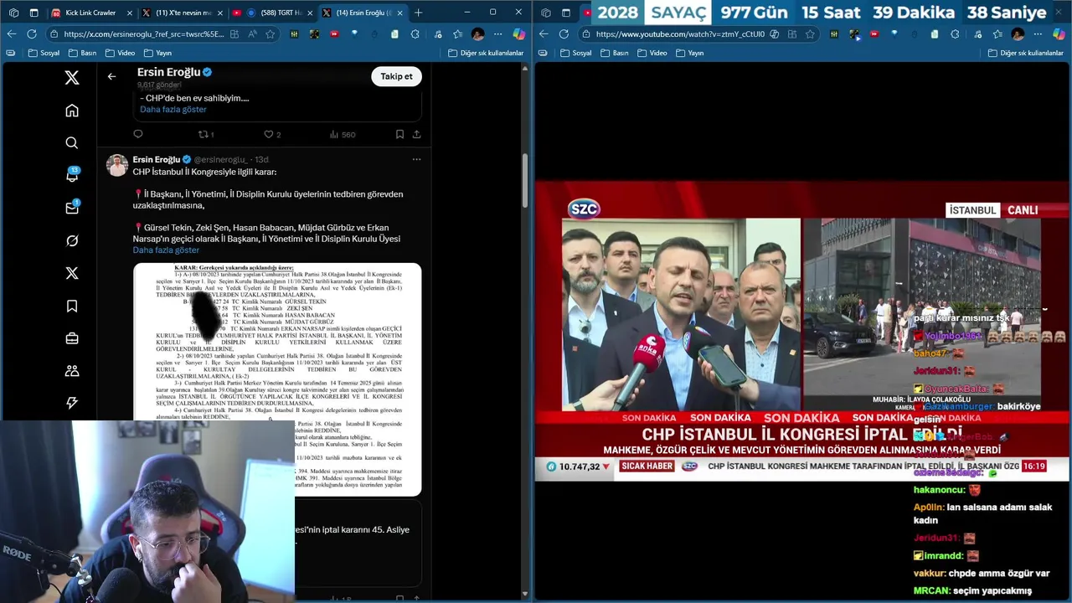Viewport: 1072px width, 603px height.
Task: Open Jobs briefcase icon in X sidebar
Action: [72, 338]
